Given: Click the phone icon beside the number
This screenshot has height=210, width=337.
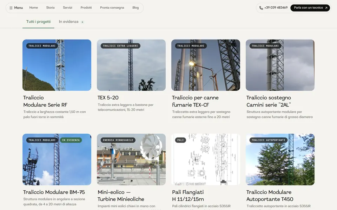Looking at the screenshot, I should [261, 8].
